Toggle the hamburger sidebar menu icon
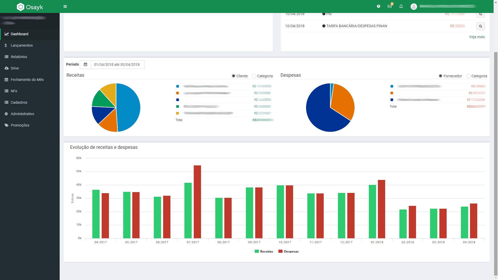This screenshot has width=498, height=280. pos(65,6)
